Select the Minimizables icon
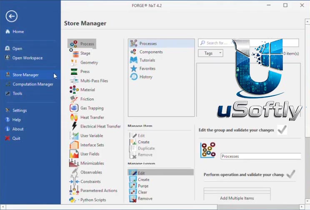 74,163
